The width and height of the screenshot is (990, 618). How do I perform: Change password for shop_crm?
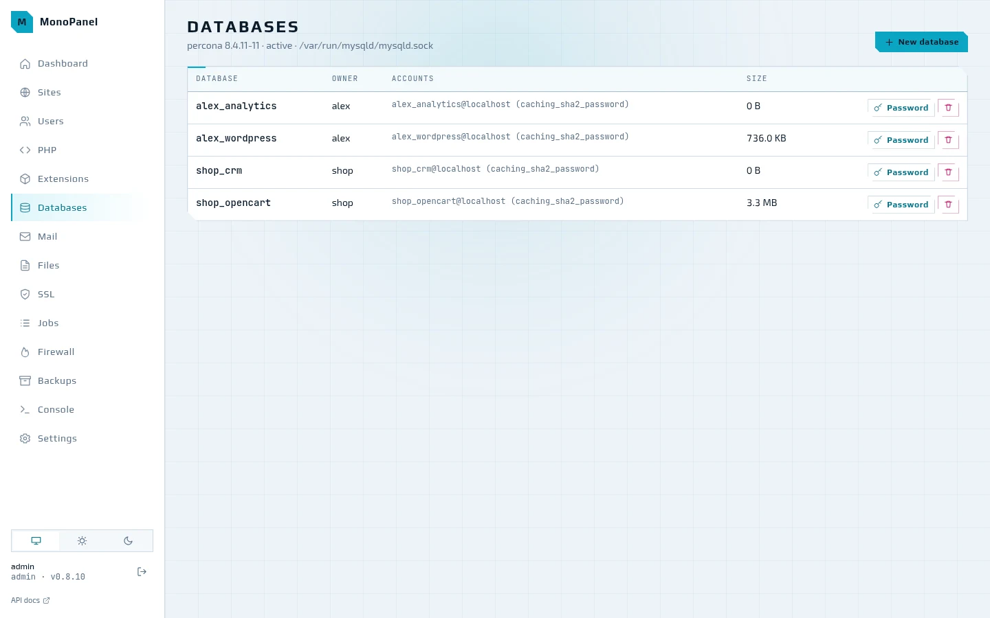click(901, 172)
